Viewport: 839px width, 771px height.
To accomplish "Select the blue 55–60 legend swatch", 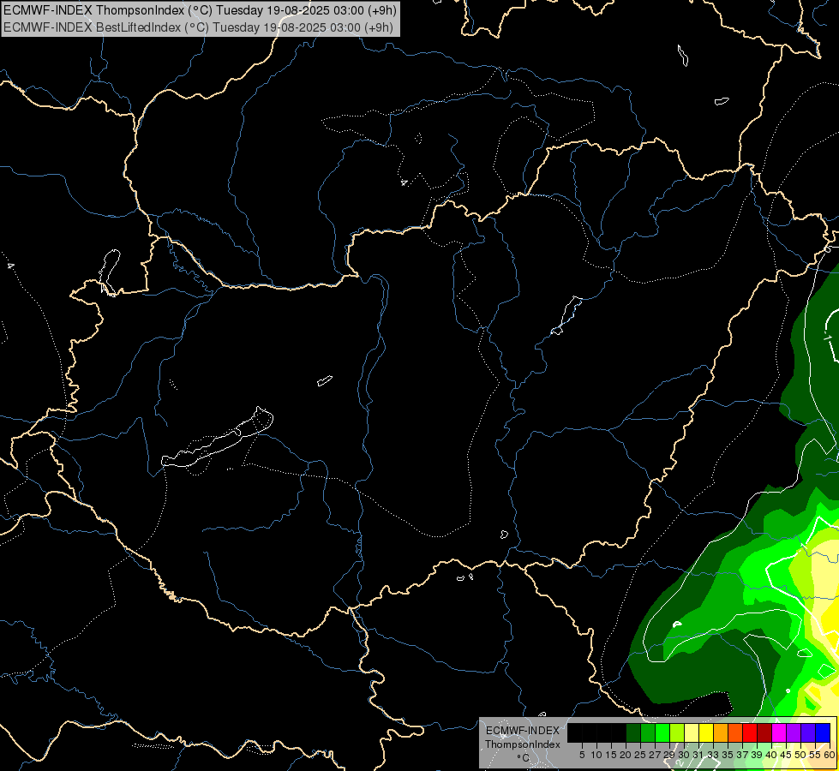I will coord(823,732).
